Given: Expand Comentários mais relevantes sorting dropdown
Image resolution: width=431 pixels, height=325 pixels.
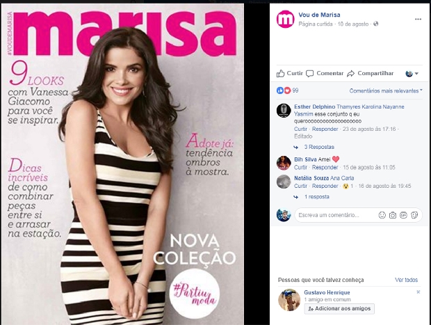Looking at the screenshot, I should click(386, 90).
